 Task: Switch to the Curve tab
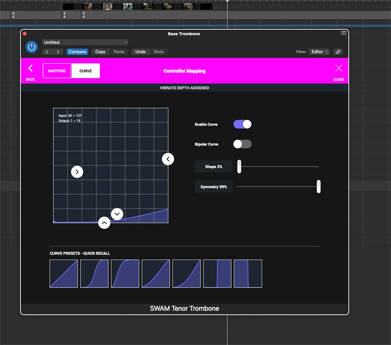(86, 71)
